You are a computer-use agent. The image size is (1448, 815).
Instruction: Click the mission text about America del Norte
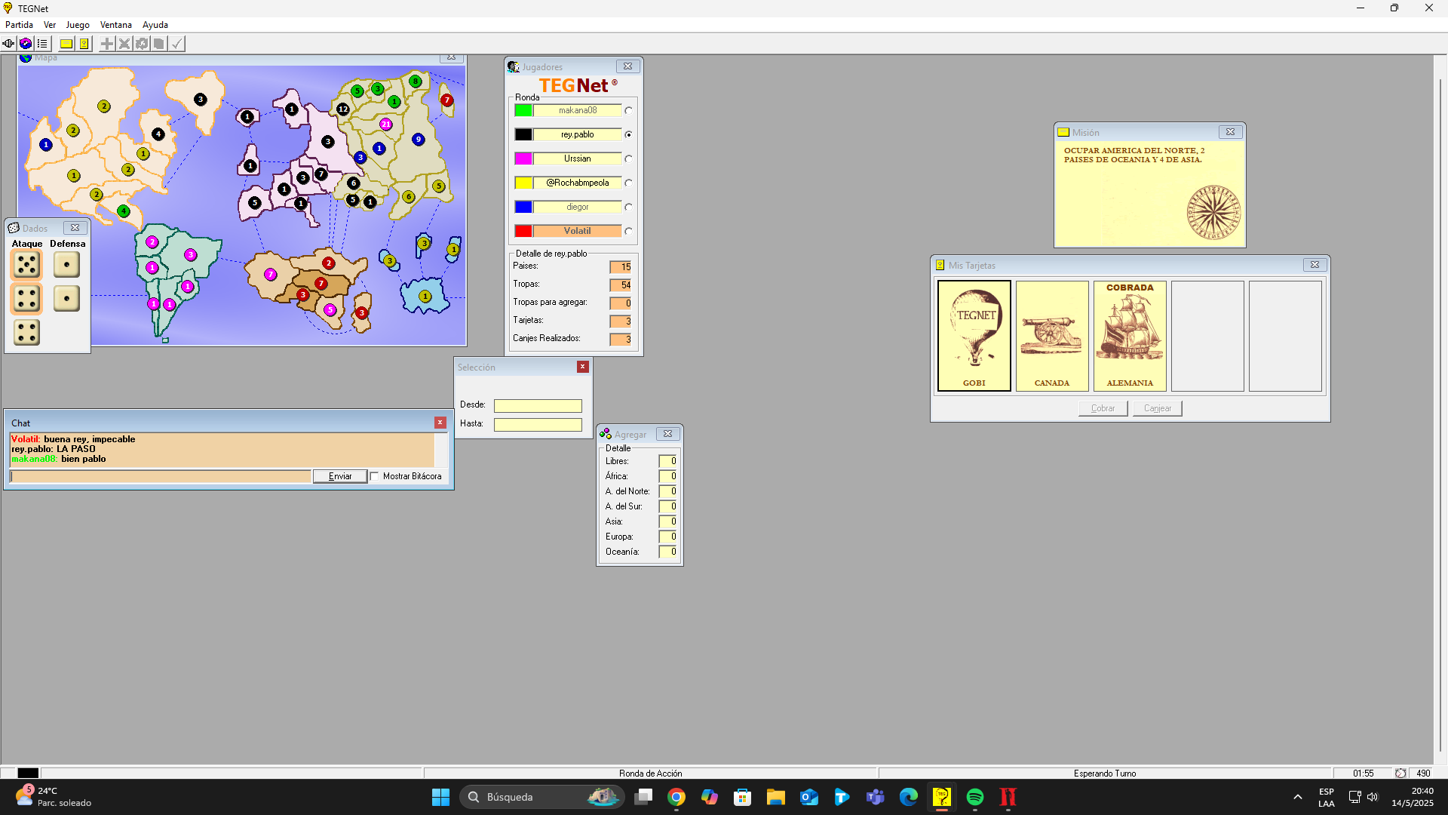pyautogui.click(x=1134, y=155)
